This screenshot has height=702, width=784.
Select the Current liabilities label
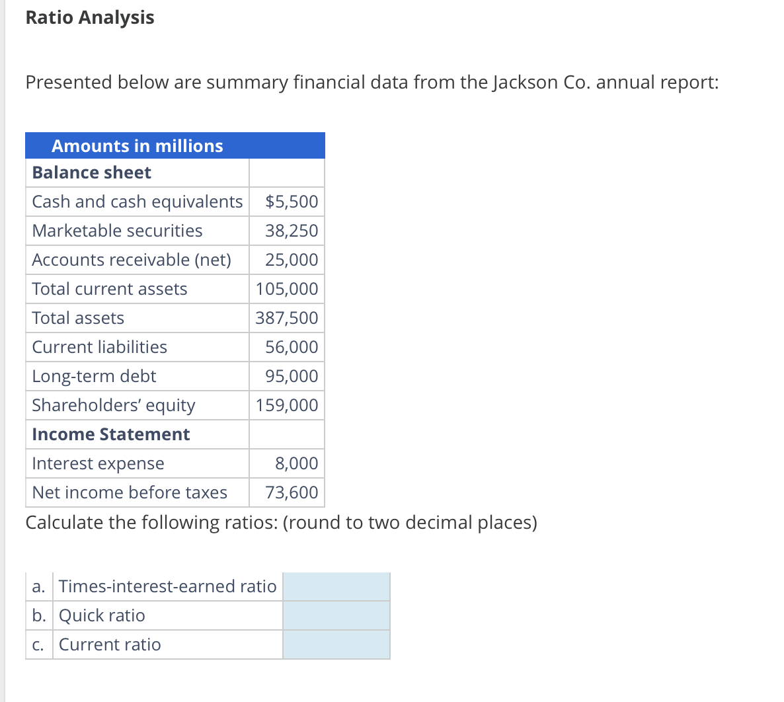coord(99,347)
